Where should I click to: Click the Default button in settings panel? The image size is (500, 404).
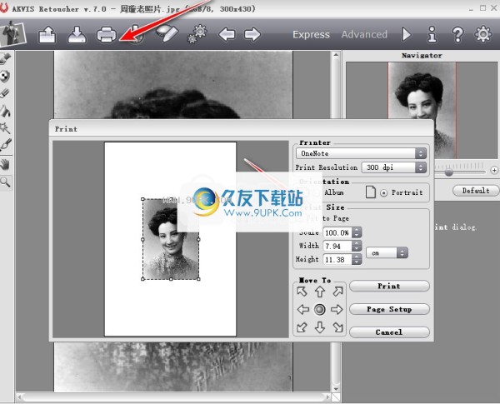476,191
